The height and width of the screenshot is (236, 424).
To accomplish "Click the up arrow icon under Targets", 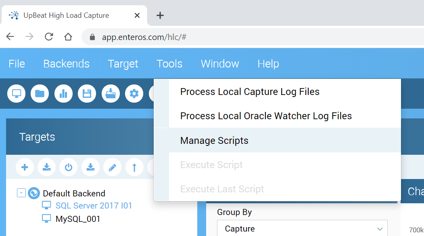I will tap(134, 167).
